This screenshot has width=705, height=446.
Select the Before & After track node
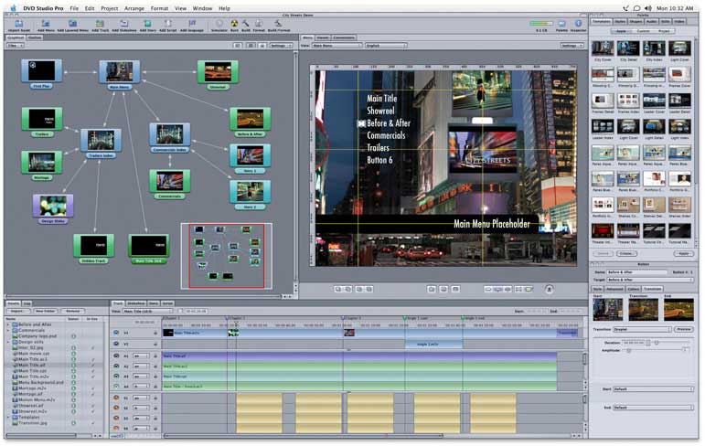coord(250,120)
